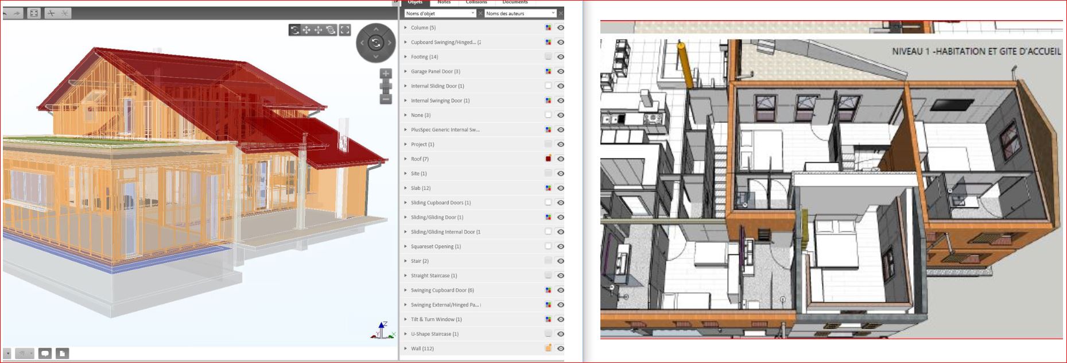
Task: Open the comment speech bubble tool
Action: 45,353
